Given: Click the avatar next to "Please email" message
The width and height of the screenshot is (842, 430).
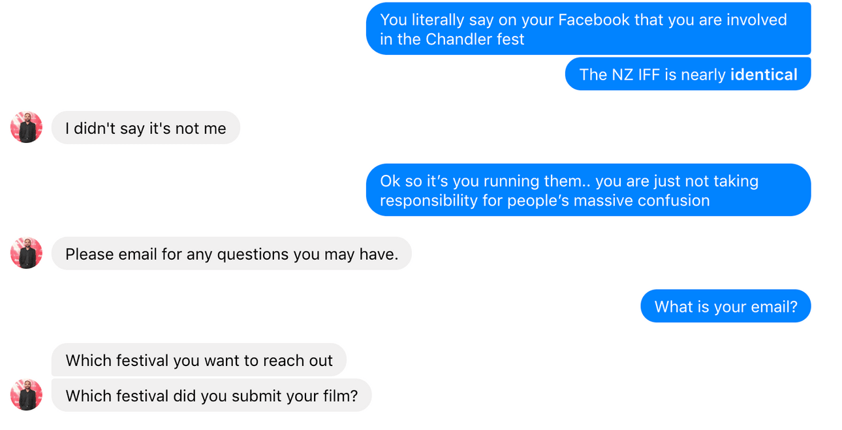Looking at the screenshot, I should coord(26,253).
